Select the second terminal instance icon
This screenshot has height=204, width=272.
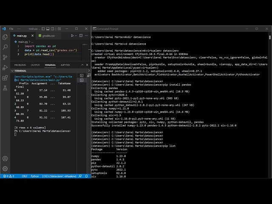coord(82,80)
